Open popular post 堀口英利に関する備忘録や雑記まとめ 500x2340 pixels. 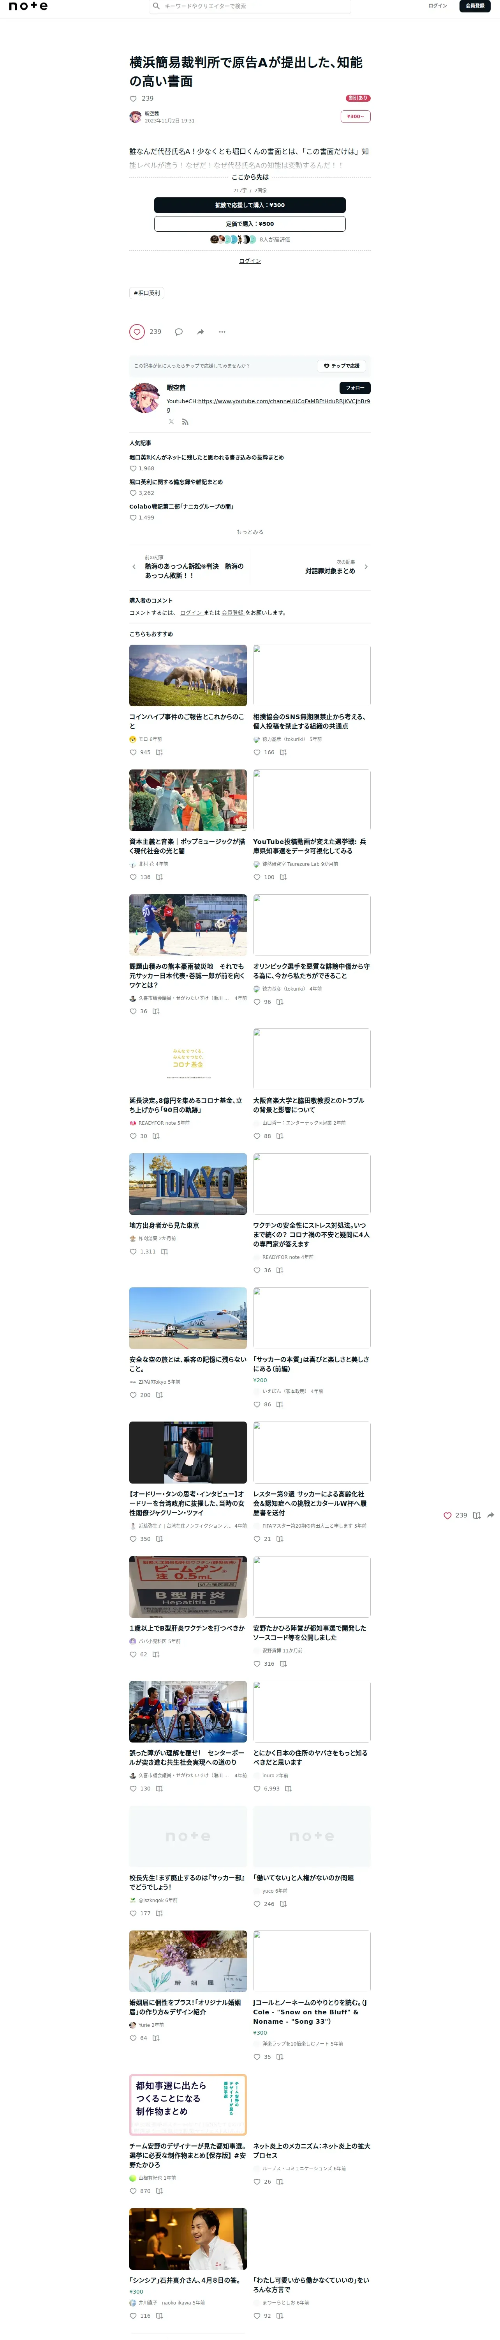[x=176, y=482]
